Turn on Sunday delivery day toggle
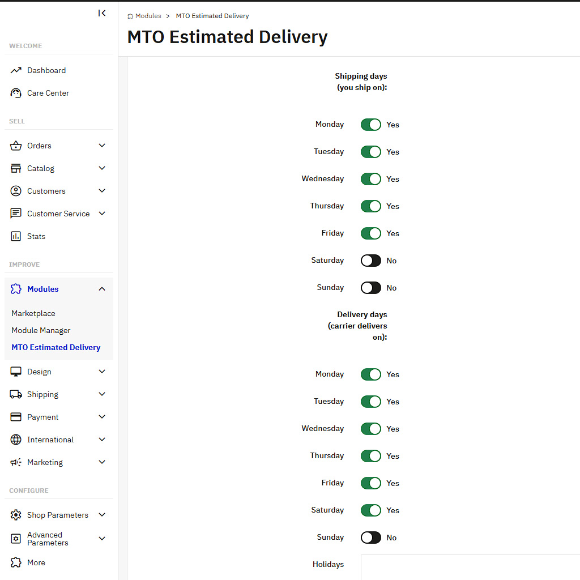The height and width of the screenshot is (580, 580). coord(371,538)
